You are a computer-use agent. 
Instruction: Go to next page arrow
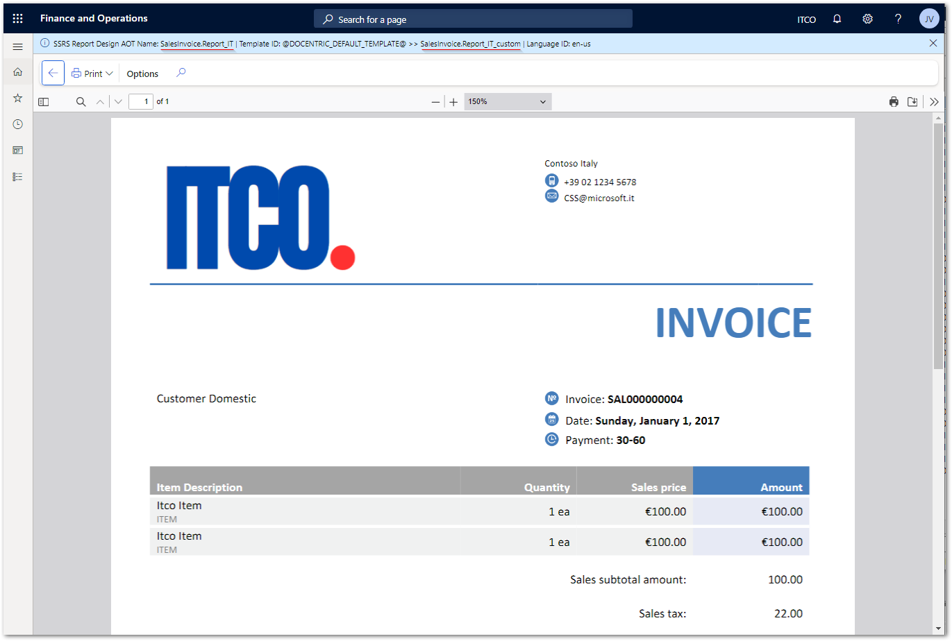pyautogui.click(x=118, y=102)
